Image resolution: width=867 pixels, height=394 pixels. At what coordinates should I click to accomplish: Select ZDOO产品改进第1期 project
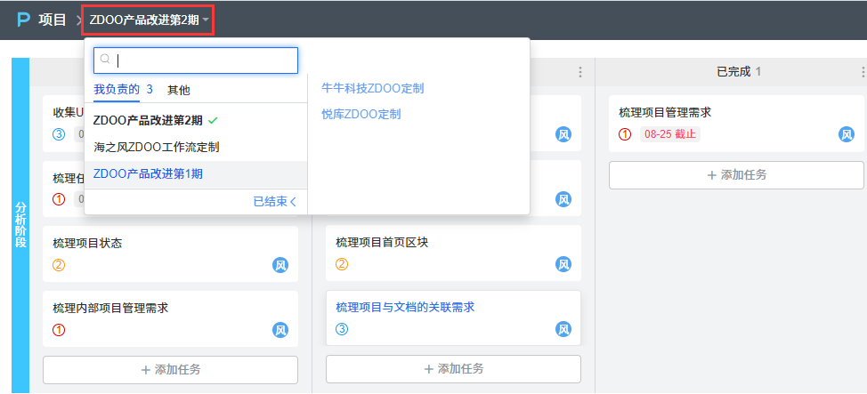point(148,174)
